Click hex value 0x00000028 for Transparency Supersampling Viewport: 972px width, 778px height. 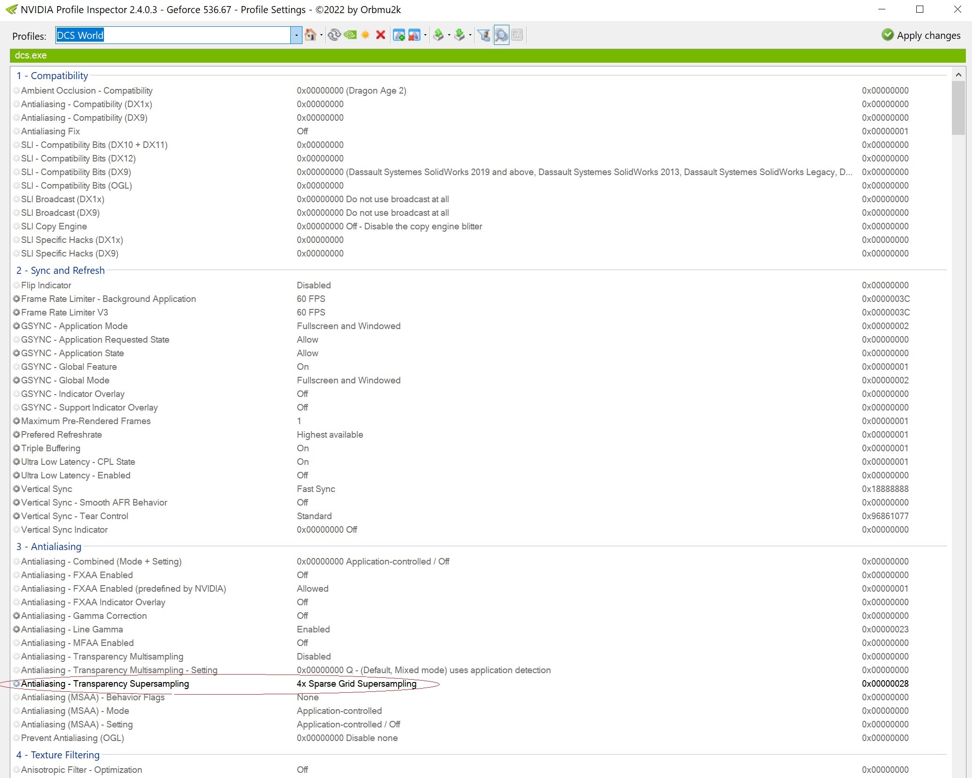885,683
